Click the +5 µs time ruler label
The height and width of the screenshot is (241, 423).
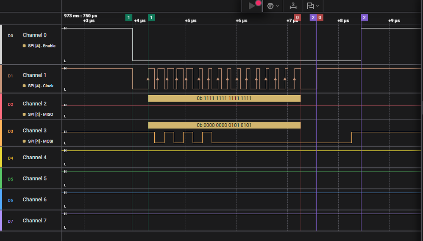[190, 21]
